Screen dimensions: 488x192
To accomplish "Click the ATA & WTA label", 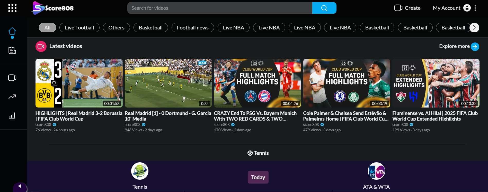I will click(376, 187).
